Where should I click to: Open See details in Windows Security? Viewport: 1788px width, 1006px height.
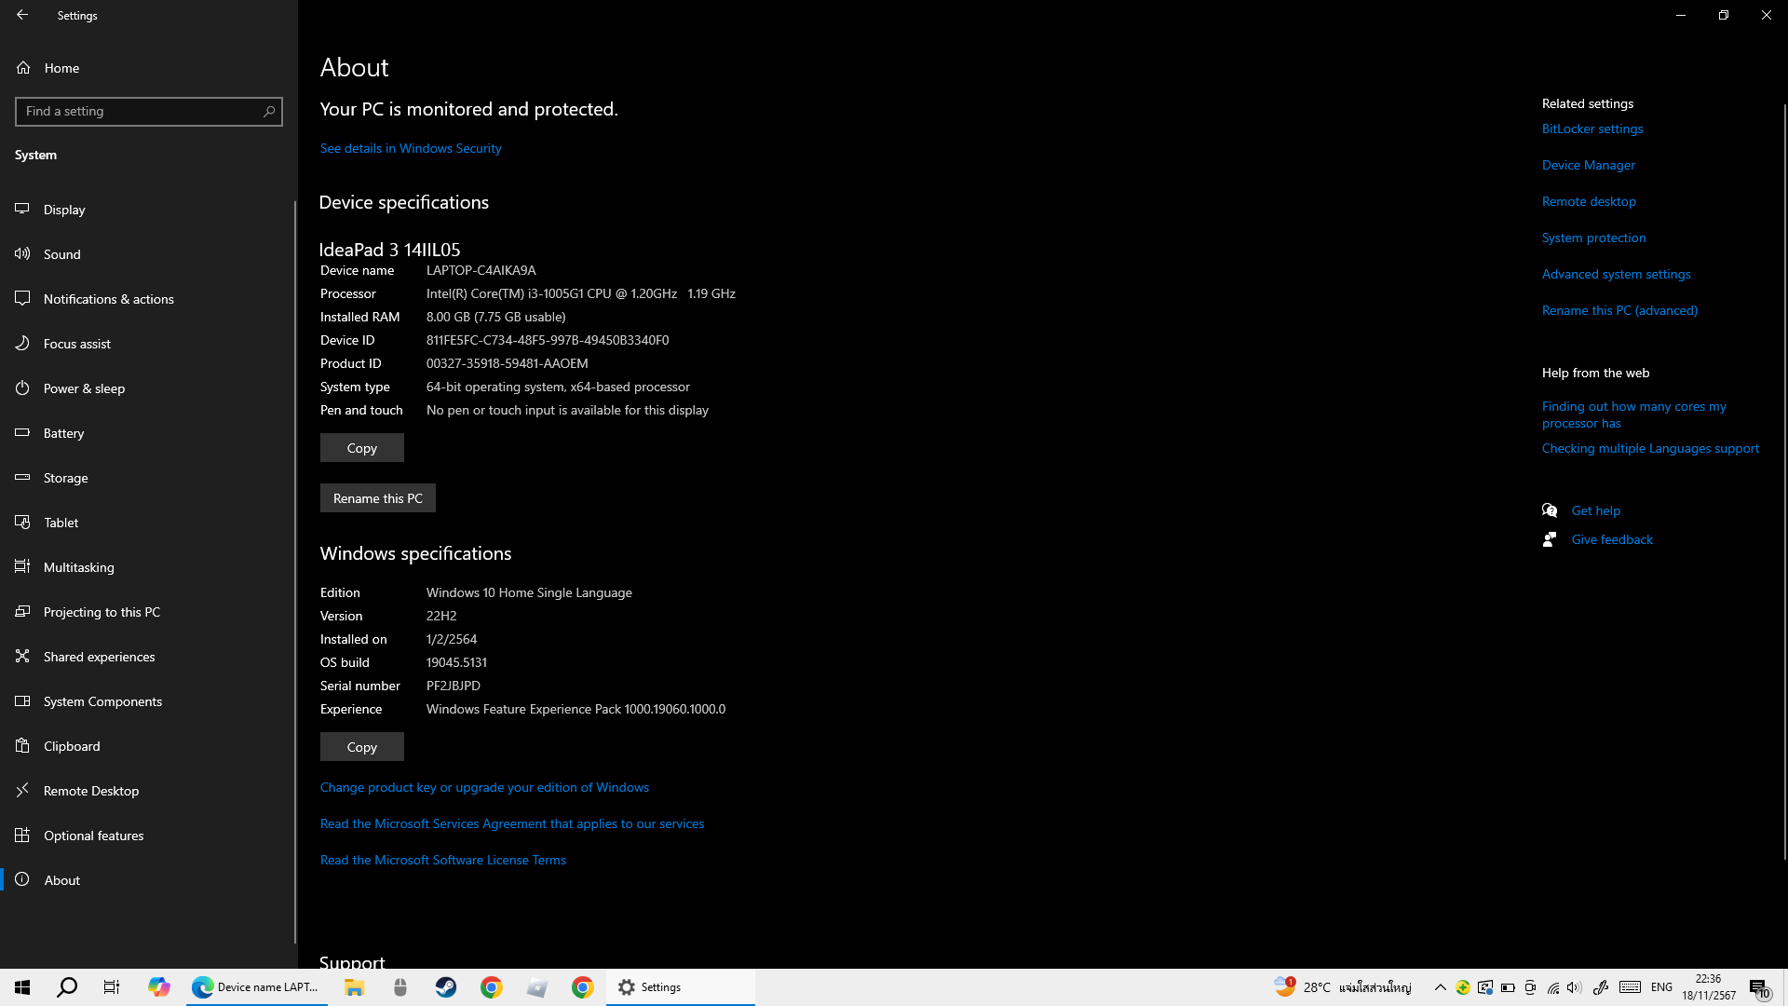click(x=411, y=148)
